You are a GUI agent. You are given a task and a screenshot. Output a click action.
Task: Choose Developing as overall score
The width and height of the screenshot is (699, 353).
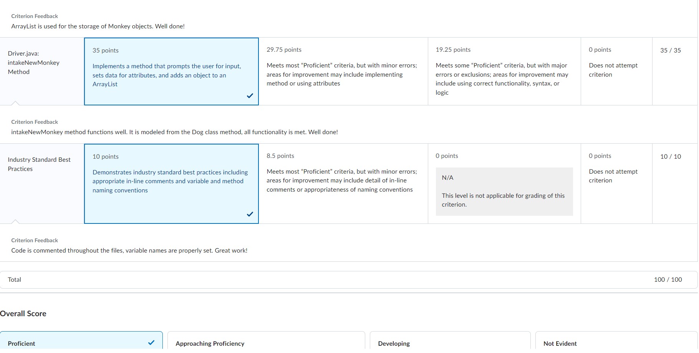pyautogui.click(x=450, y=343)
